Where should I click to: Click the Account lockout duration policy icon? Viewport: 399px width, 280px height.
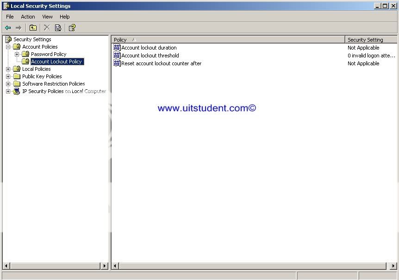coord(117,48)
